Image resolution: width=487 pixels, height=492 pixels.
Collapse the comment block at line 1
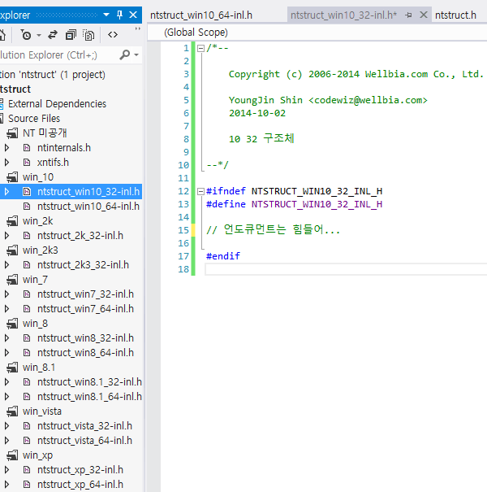point(201,48)
